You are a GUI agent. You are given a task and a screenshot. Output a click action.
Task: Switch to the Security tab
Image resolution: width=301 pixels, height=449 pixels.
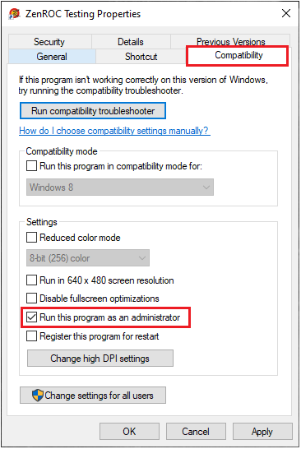click(49, 42)
